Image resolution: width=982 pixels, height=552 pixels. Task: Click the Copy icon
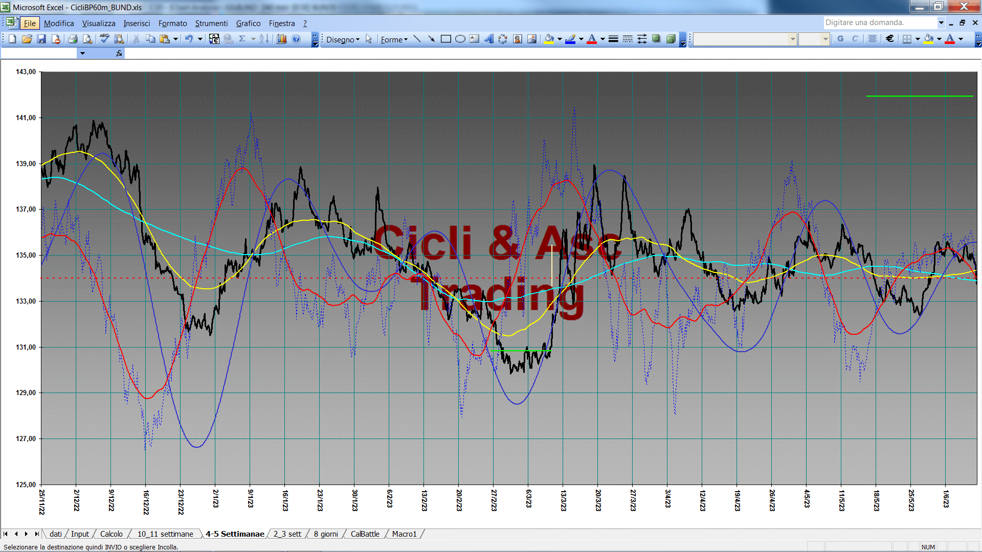(150, 39)
